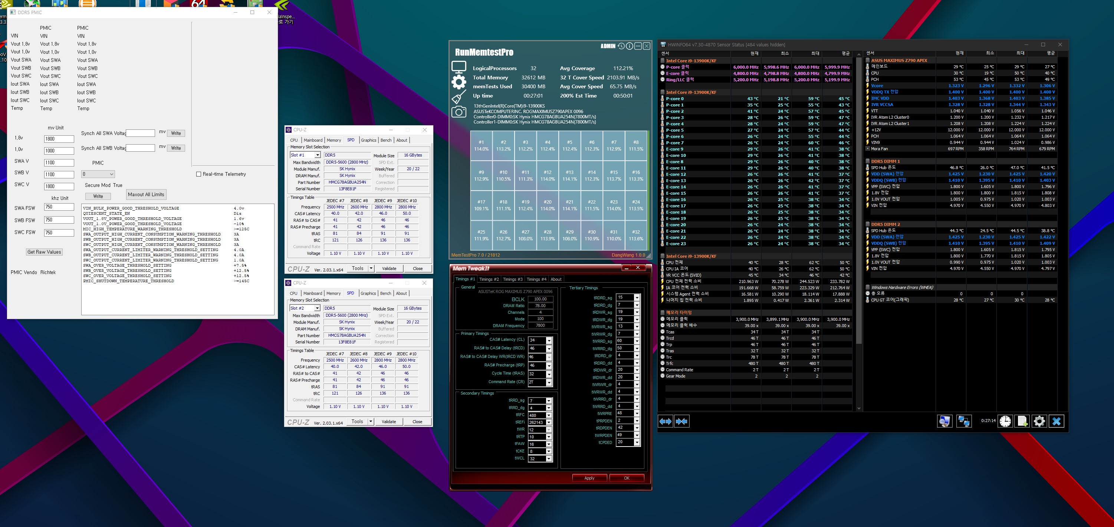Viewport: 1114px width, 527px height.
Task: Open HWiNFO gear settings icon
Action: (x=1039, y=421)
